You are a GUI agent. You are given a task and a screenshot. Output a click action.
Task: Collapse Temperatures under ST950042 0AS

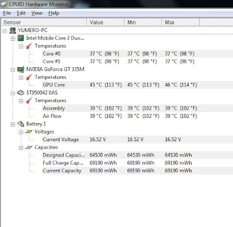(21, 101)
